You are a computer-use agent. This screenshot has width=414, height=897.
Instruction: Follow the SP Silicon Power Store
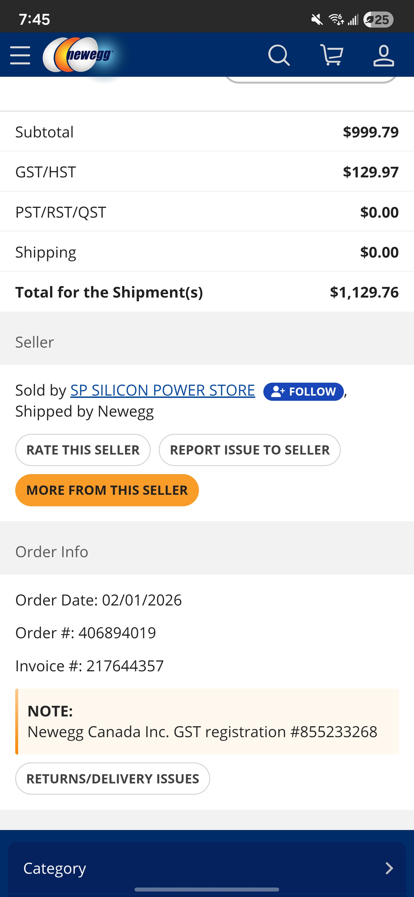pyautogui.click(x=303, y=391)
